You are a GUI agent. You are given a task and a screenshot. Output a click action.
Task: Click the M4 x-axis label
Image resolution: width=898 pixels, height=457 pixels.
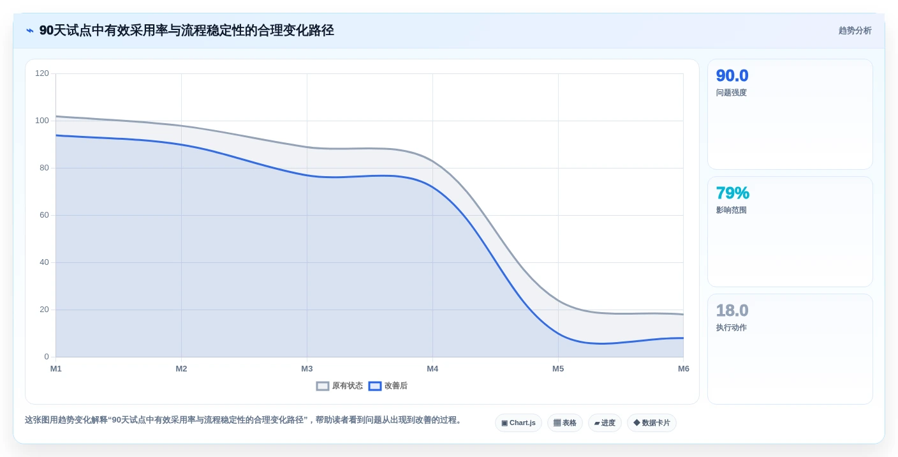click(x=432, y=369)
